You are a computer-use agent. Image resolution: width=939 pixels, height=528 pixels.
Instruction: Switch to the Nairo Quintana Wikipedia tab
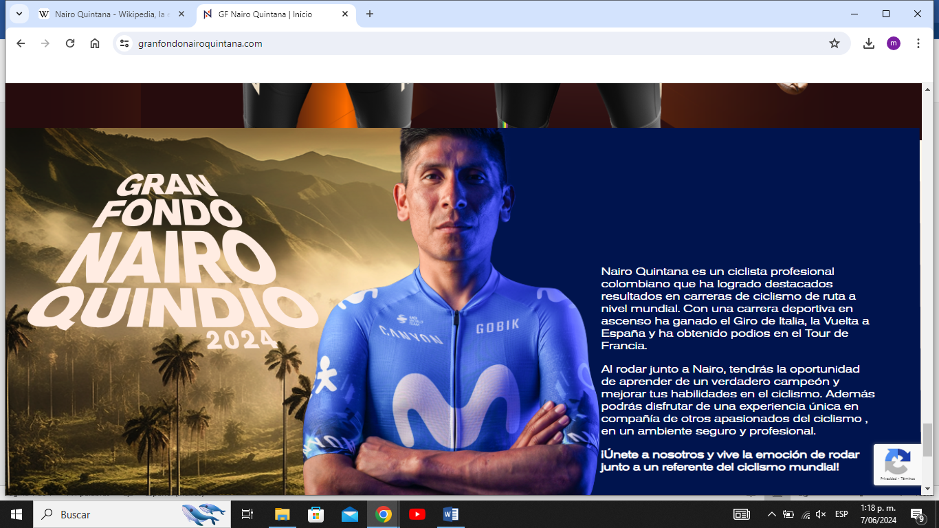click(x=110, y=14)
